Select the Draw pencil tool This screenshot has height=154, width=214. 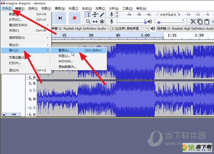click(x=102, y=15)
